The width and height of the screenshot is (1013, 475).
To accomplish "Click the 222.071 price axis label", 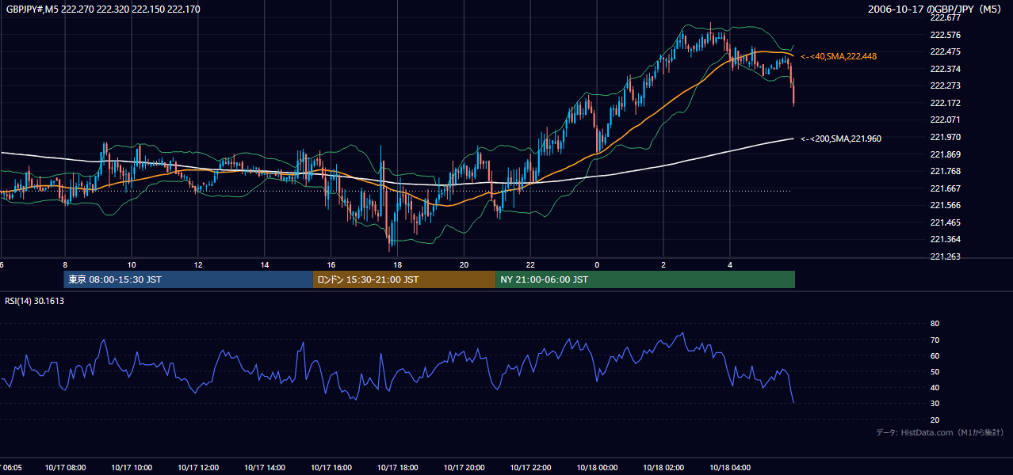I will (945, 120).
